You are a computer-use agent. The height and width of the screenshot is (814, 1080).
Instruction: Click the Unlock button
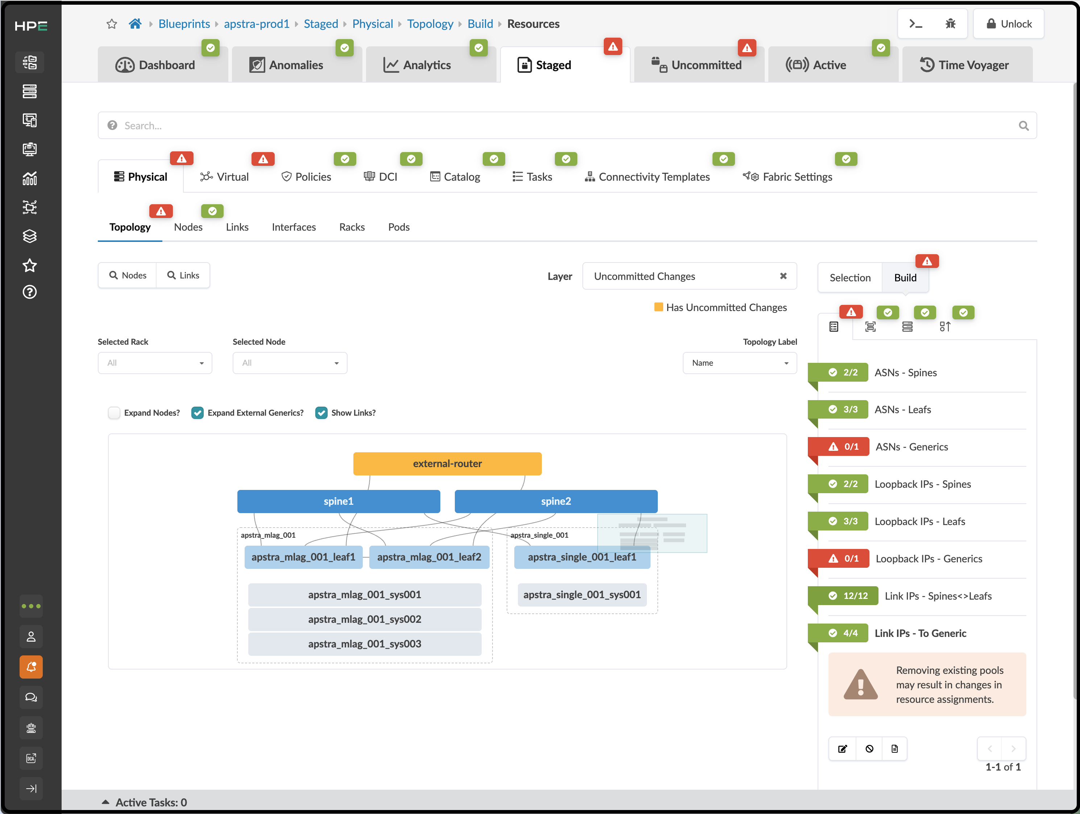pos(1009,24)
